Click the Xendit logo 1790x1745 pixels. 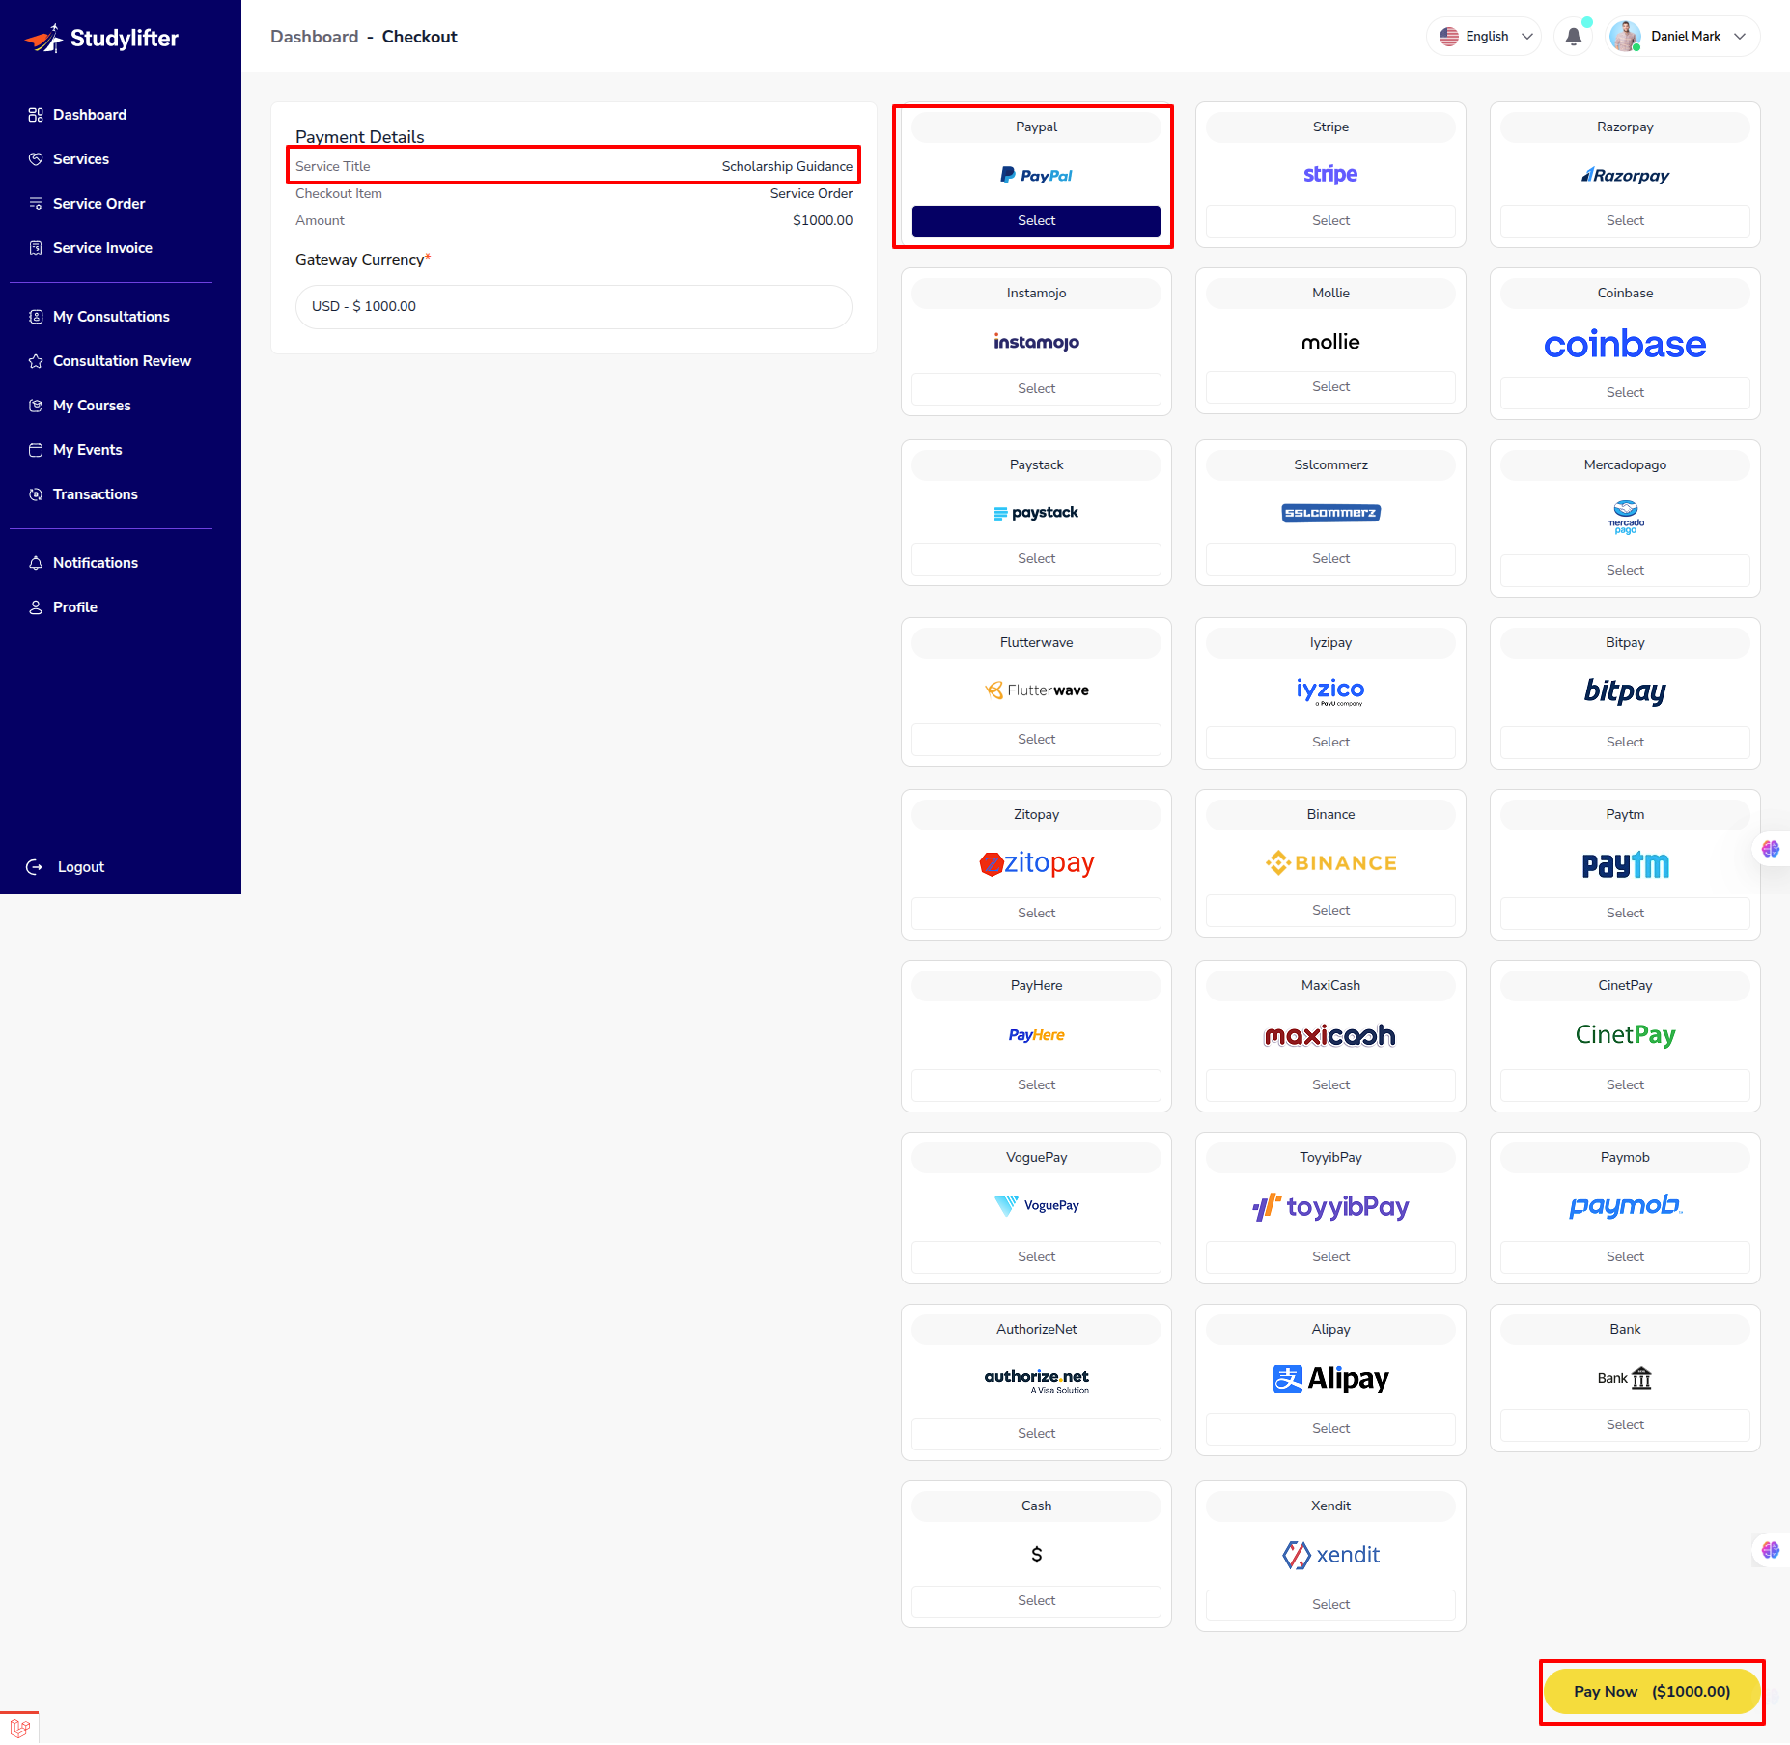(x=1330, y=1555)
